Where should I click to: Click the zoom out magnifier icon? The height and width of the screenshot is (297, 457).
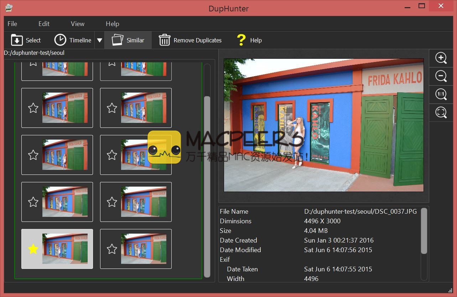point(441,76)
